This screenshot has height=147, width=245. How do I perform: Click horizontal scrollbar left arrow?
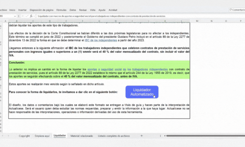[x=165, y=136]
